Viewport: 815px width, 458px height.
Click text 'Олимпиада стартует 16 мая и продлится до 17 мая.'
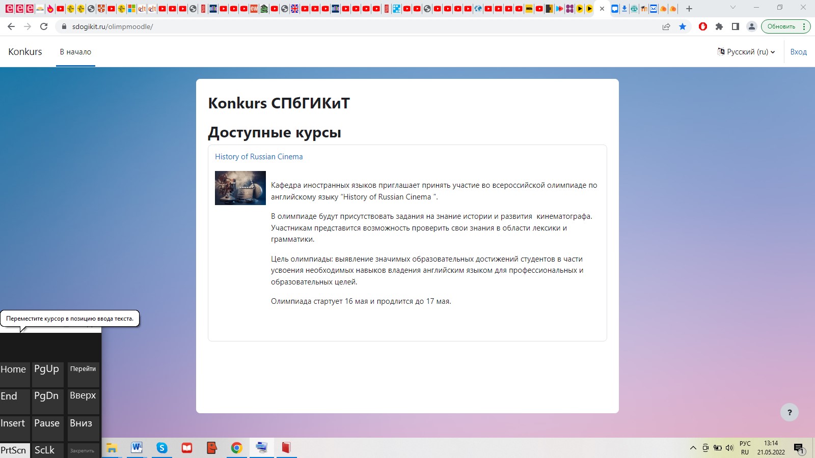click(x=361, y=301)
